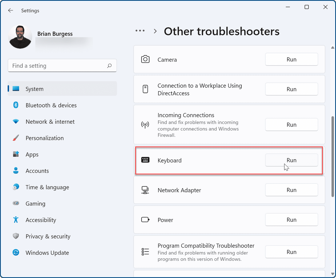This screenshot has width=336, height=278.
Task: Click the back arrow in Settings header
Action: click(x=11, y=11)
